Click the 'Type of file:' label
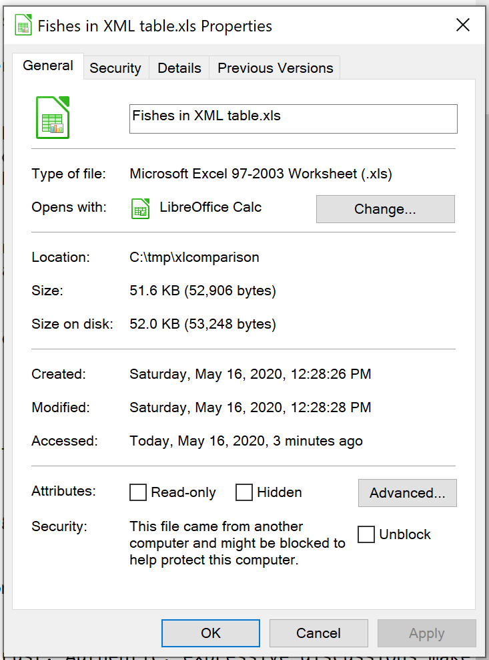Viewport: 489px width, 660px height. pos(69,174)
